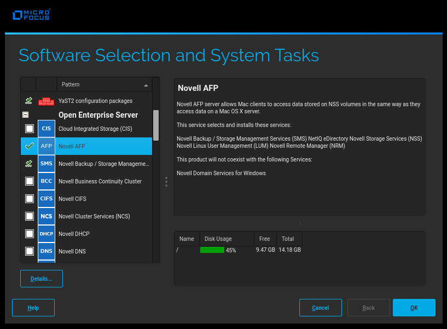Check the Novell Business Continuity Cluster box
This screenshot has height=329, width=447.
click(29, 181)
